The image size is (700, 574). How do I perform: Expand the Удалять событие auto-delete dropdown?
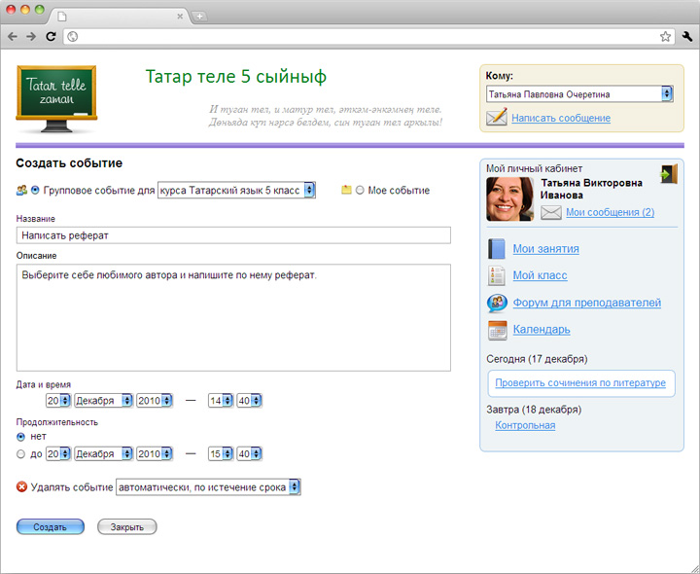[208, 487]
